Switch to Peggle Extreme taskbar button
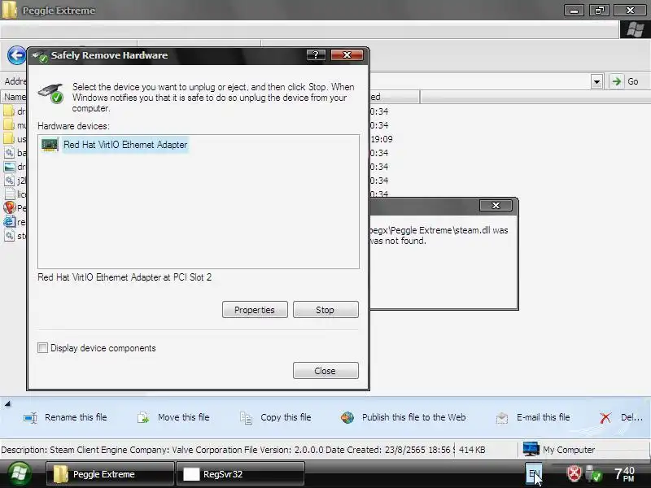The width and height of the screenshot is (651, 488). coord(110,474)
